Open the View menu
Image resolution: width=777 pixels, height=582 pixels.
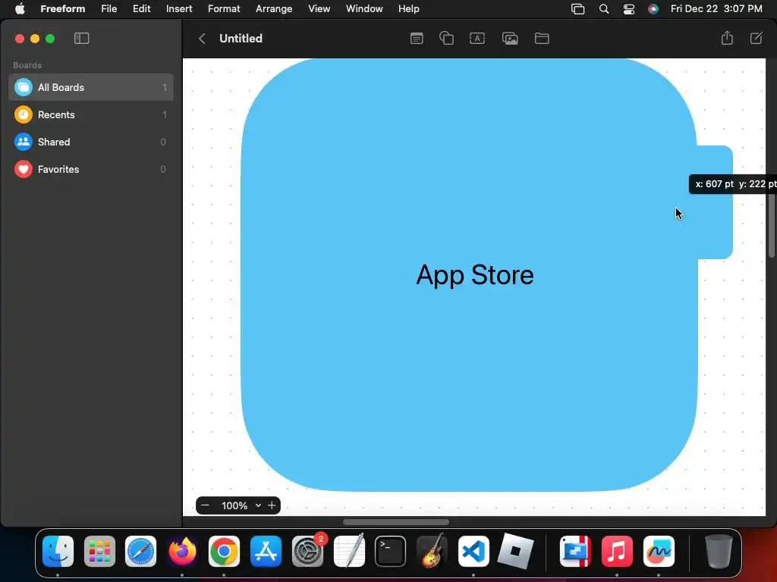point(319,8)
